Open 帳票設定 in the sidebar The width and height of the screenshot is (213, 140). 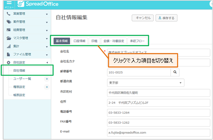[x=19, y=95]
